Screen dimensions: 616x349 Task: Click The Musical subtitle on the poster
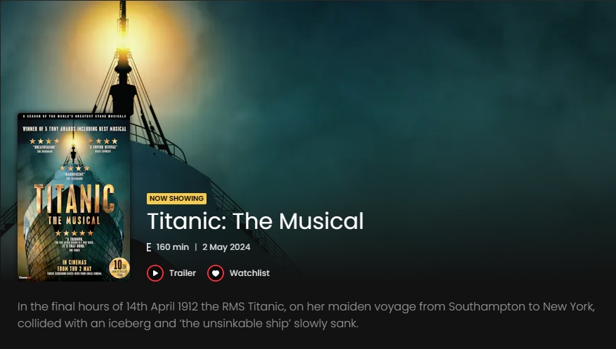click(74, 220)
